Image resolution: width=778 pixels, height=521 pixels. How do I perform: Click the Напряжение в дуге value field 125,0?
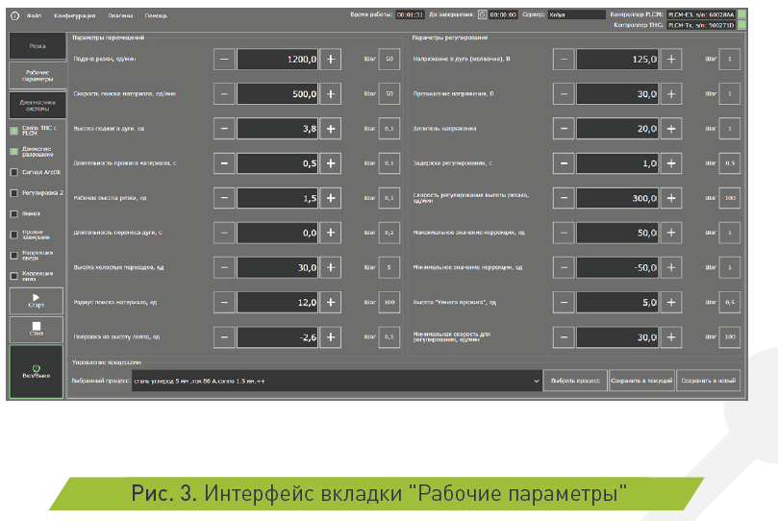(617, 59)
